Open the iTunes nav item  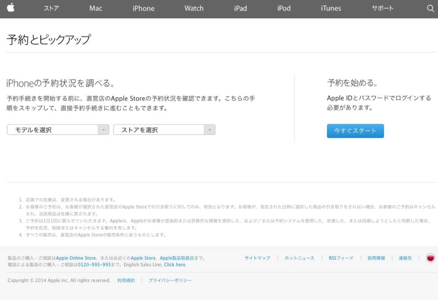331,8
